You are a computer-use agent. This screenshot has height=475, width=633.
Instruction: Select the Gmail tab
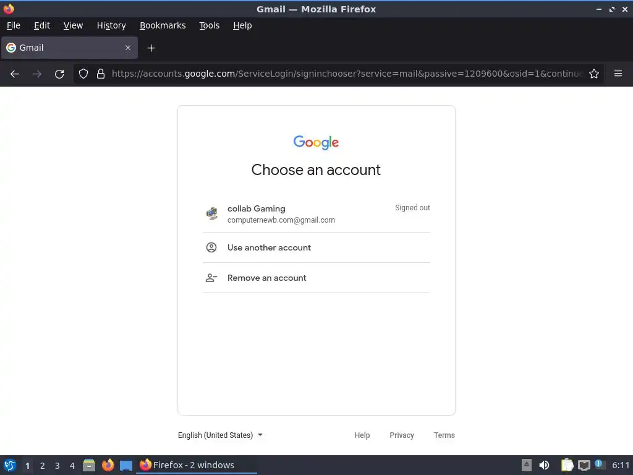tap(69, 48)
